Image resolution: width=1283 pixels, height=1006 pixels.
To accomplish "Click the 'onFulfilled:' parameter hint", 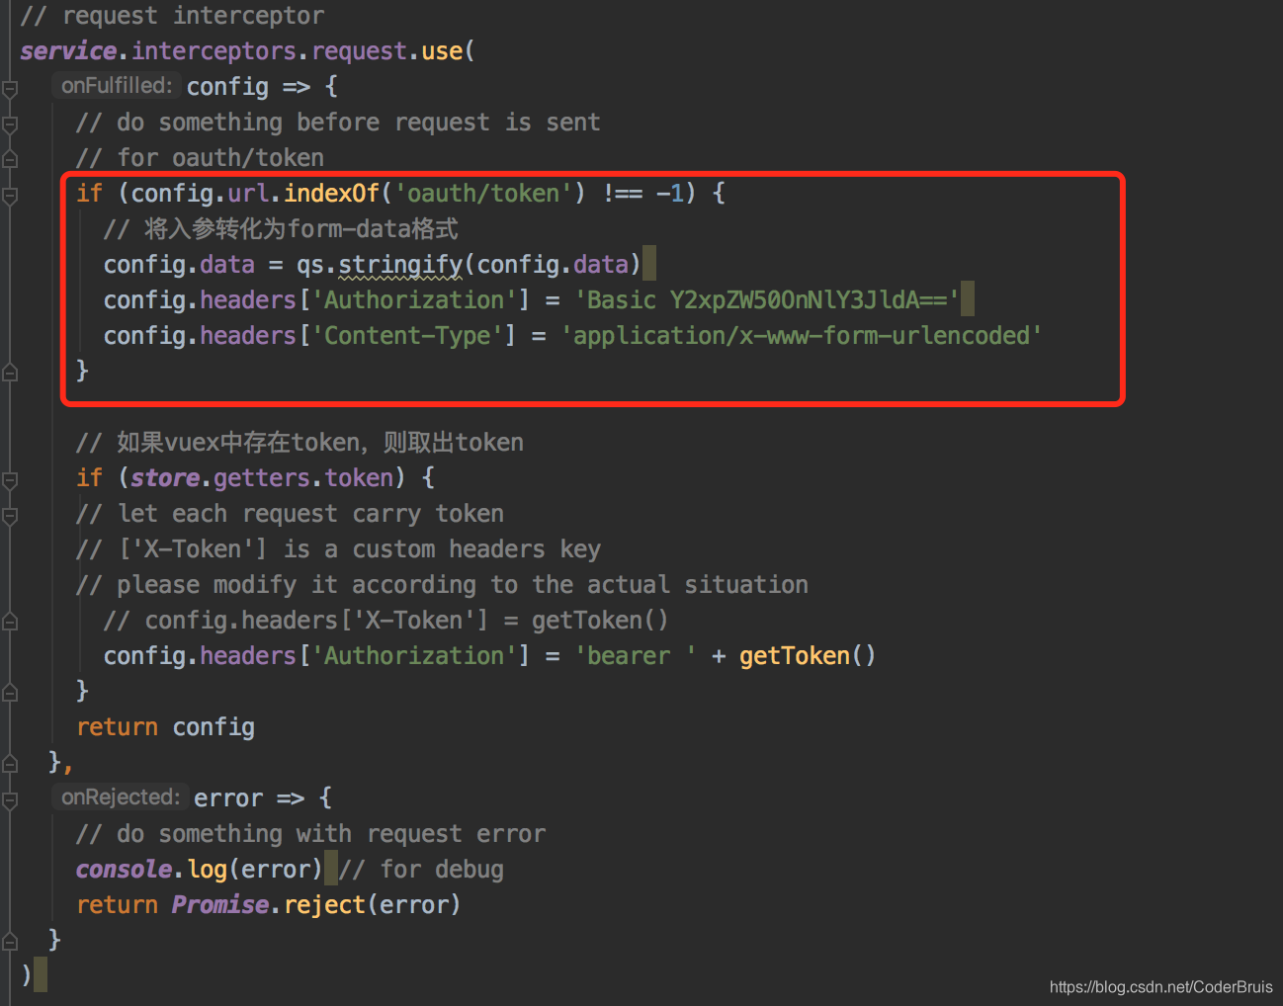I will (x=117, y=86).
